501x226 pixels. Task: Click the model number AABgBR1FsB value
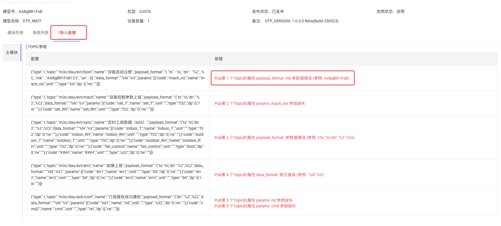30,11
